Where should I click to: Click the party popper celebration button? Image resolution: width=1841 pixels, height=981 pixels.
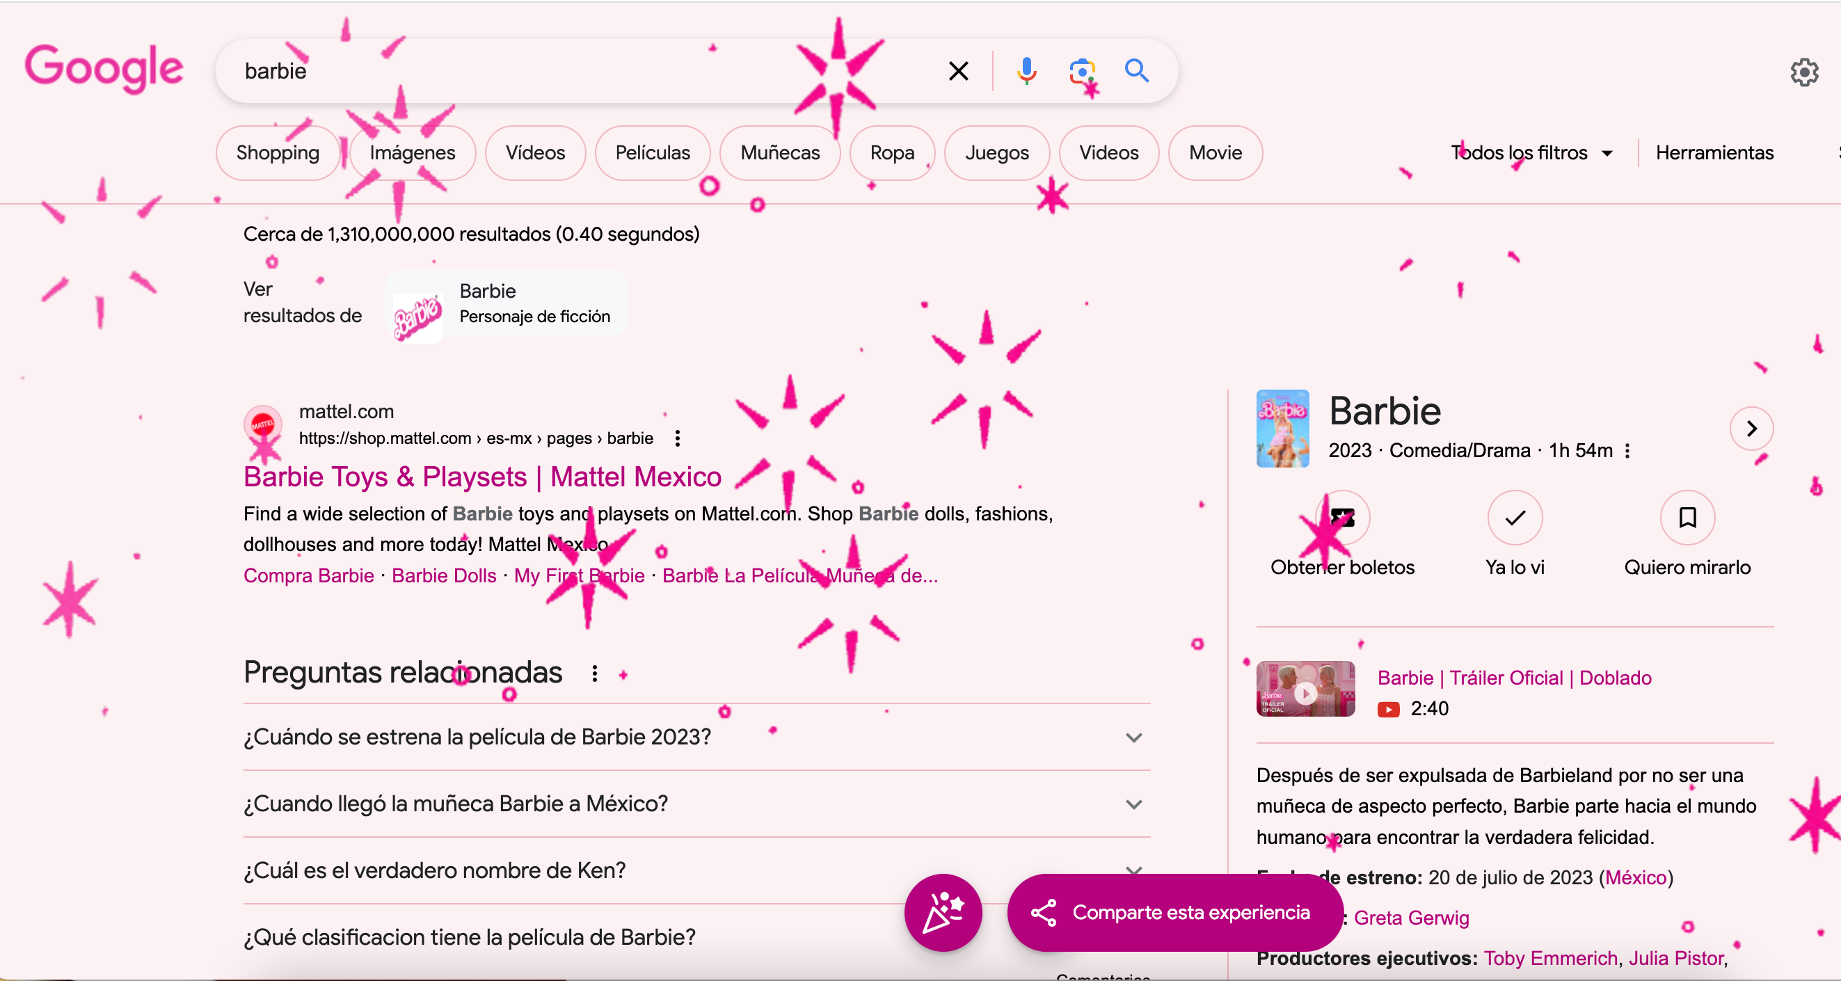click(x=943, y=912)
